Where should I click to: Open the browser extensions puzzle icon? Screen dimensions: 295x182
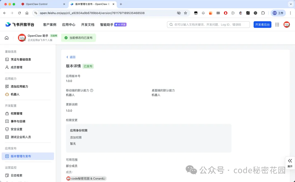pyautogui.click(x=263, y=13)
